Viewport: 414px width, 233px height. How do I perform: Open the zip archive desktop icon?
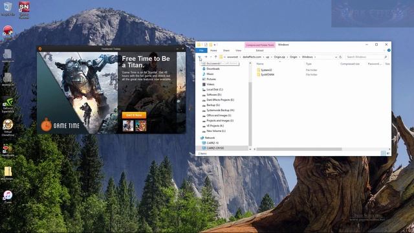click(8, 173)
